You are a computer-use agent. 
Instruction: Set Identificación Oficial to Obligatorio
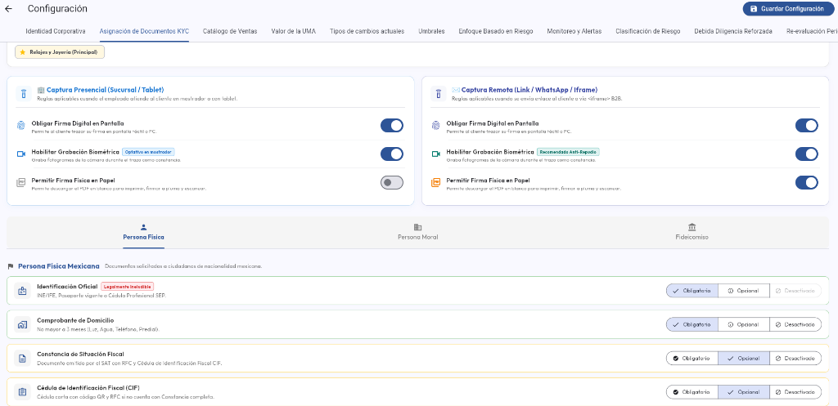692,291
